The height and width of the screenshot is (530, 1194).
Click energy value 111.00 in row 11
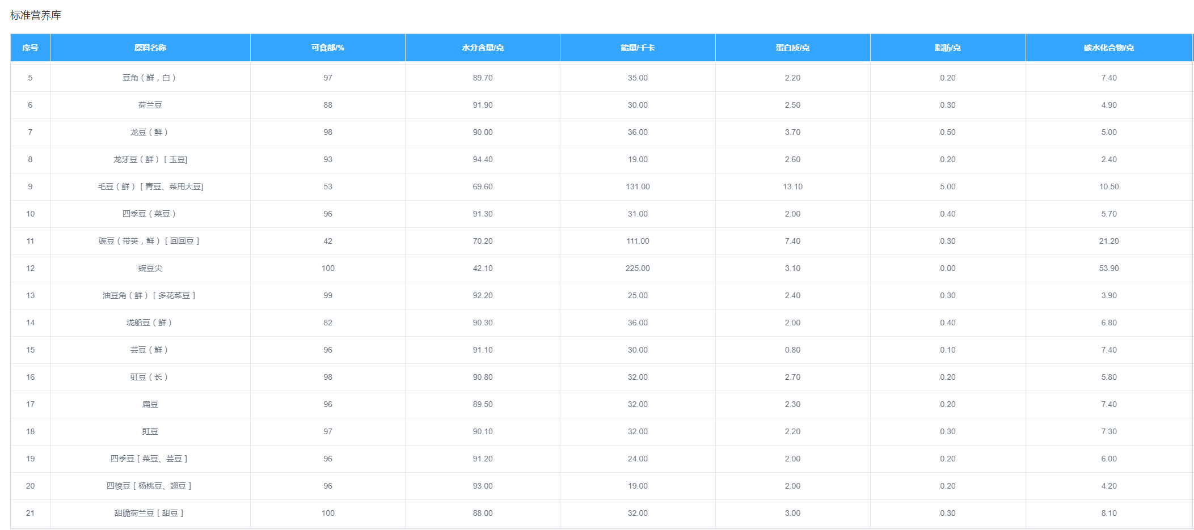[638, 241]
